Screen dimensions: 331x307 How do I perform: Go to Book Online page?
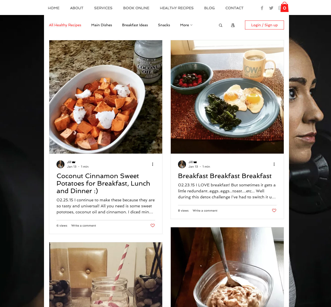[x=136, y=8]
